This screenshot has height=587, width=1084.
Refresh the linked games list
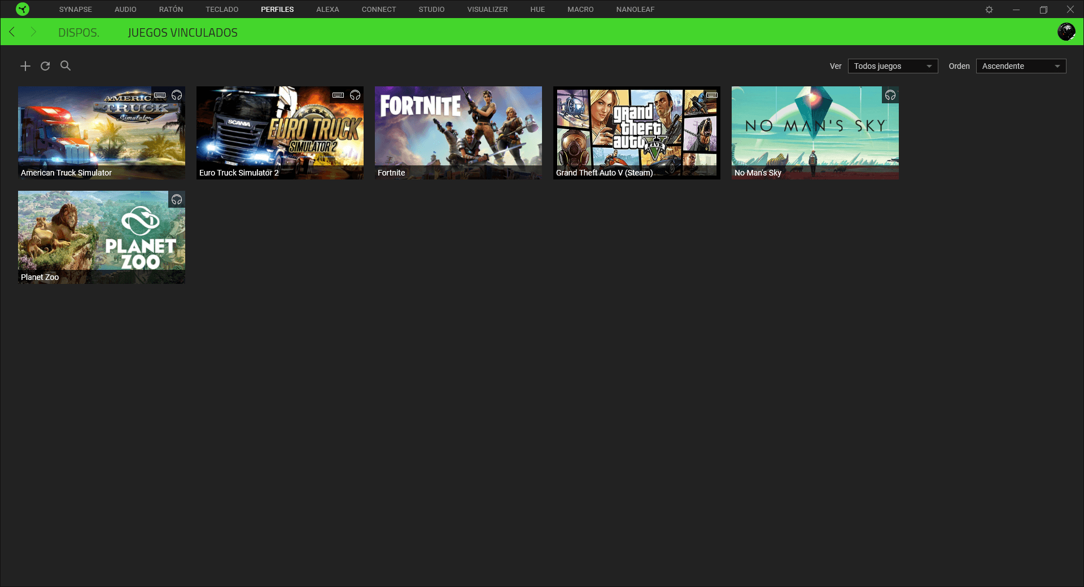[45, 66]
